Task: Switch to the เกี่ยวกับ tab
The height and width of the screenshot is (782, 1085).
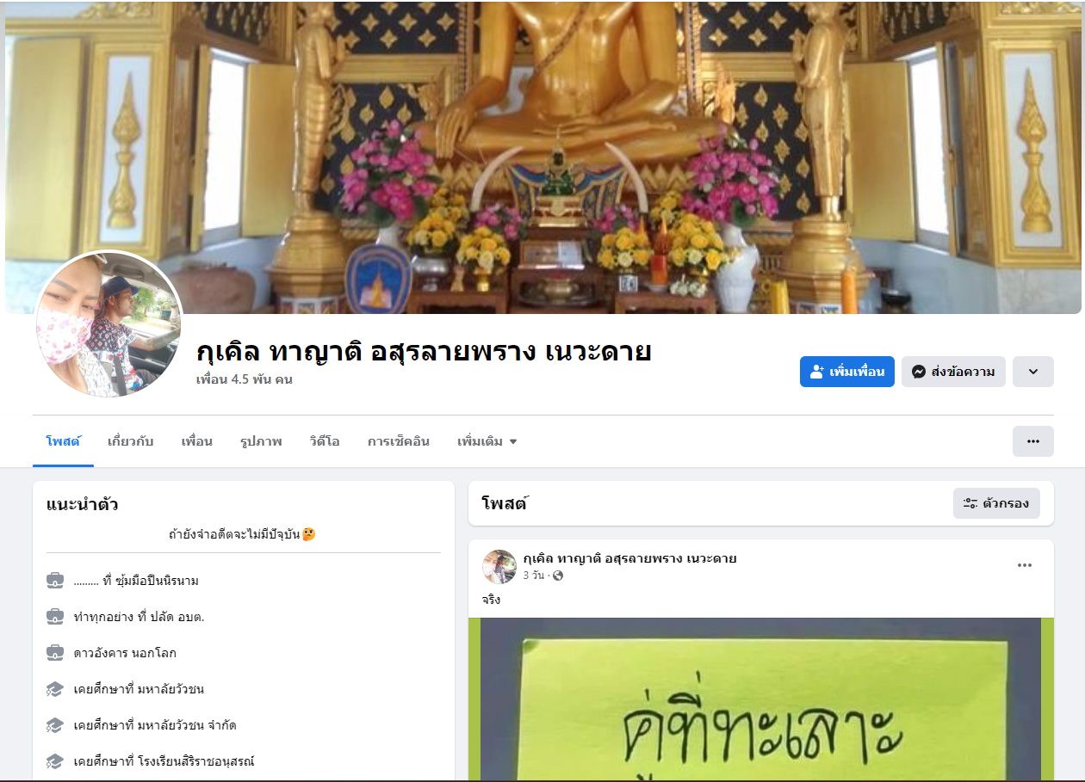Action: tap(131, 441)
